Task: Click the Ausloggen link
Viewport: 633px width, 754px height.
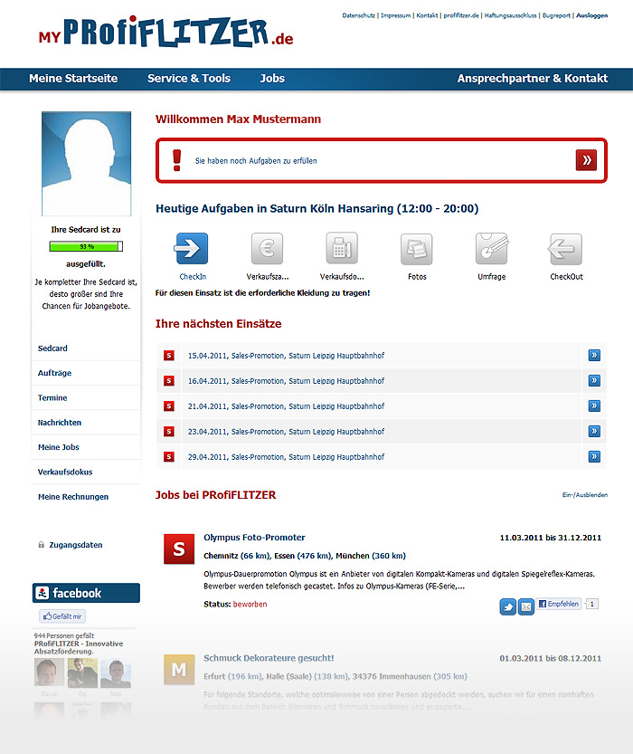Action: 591,15
